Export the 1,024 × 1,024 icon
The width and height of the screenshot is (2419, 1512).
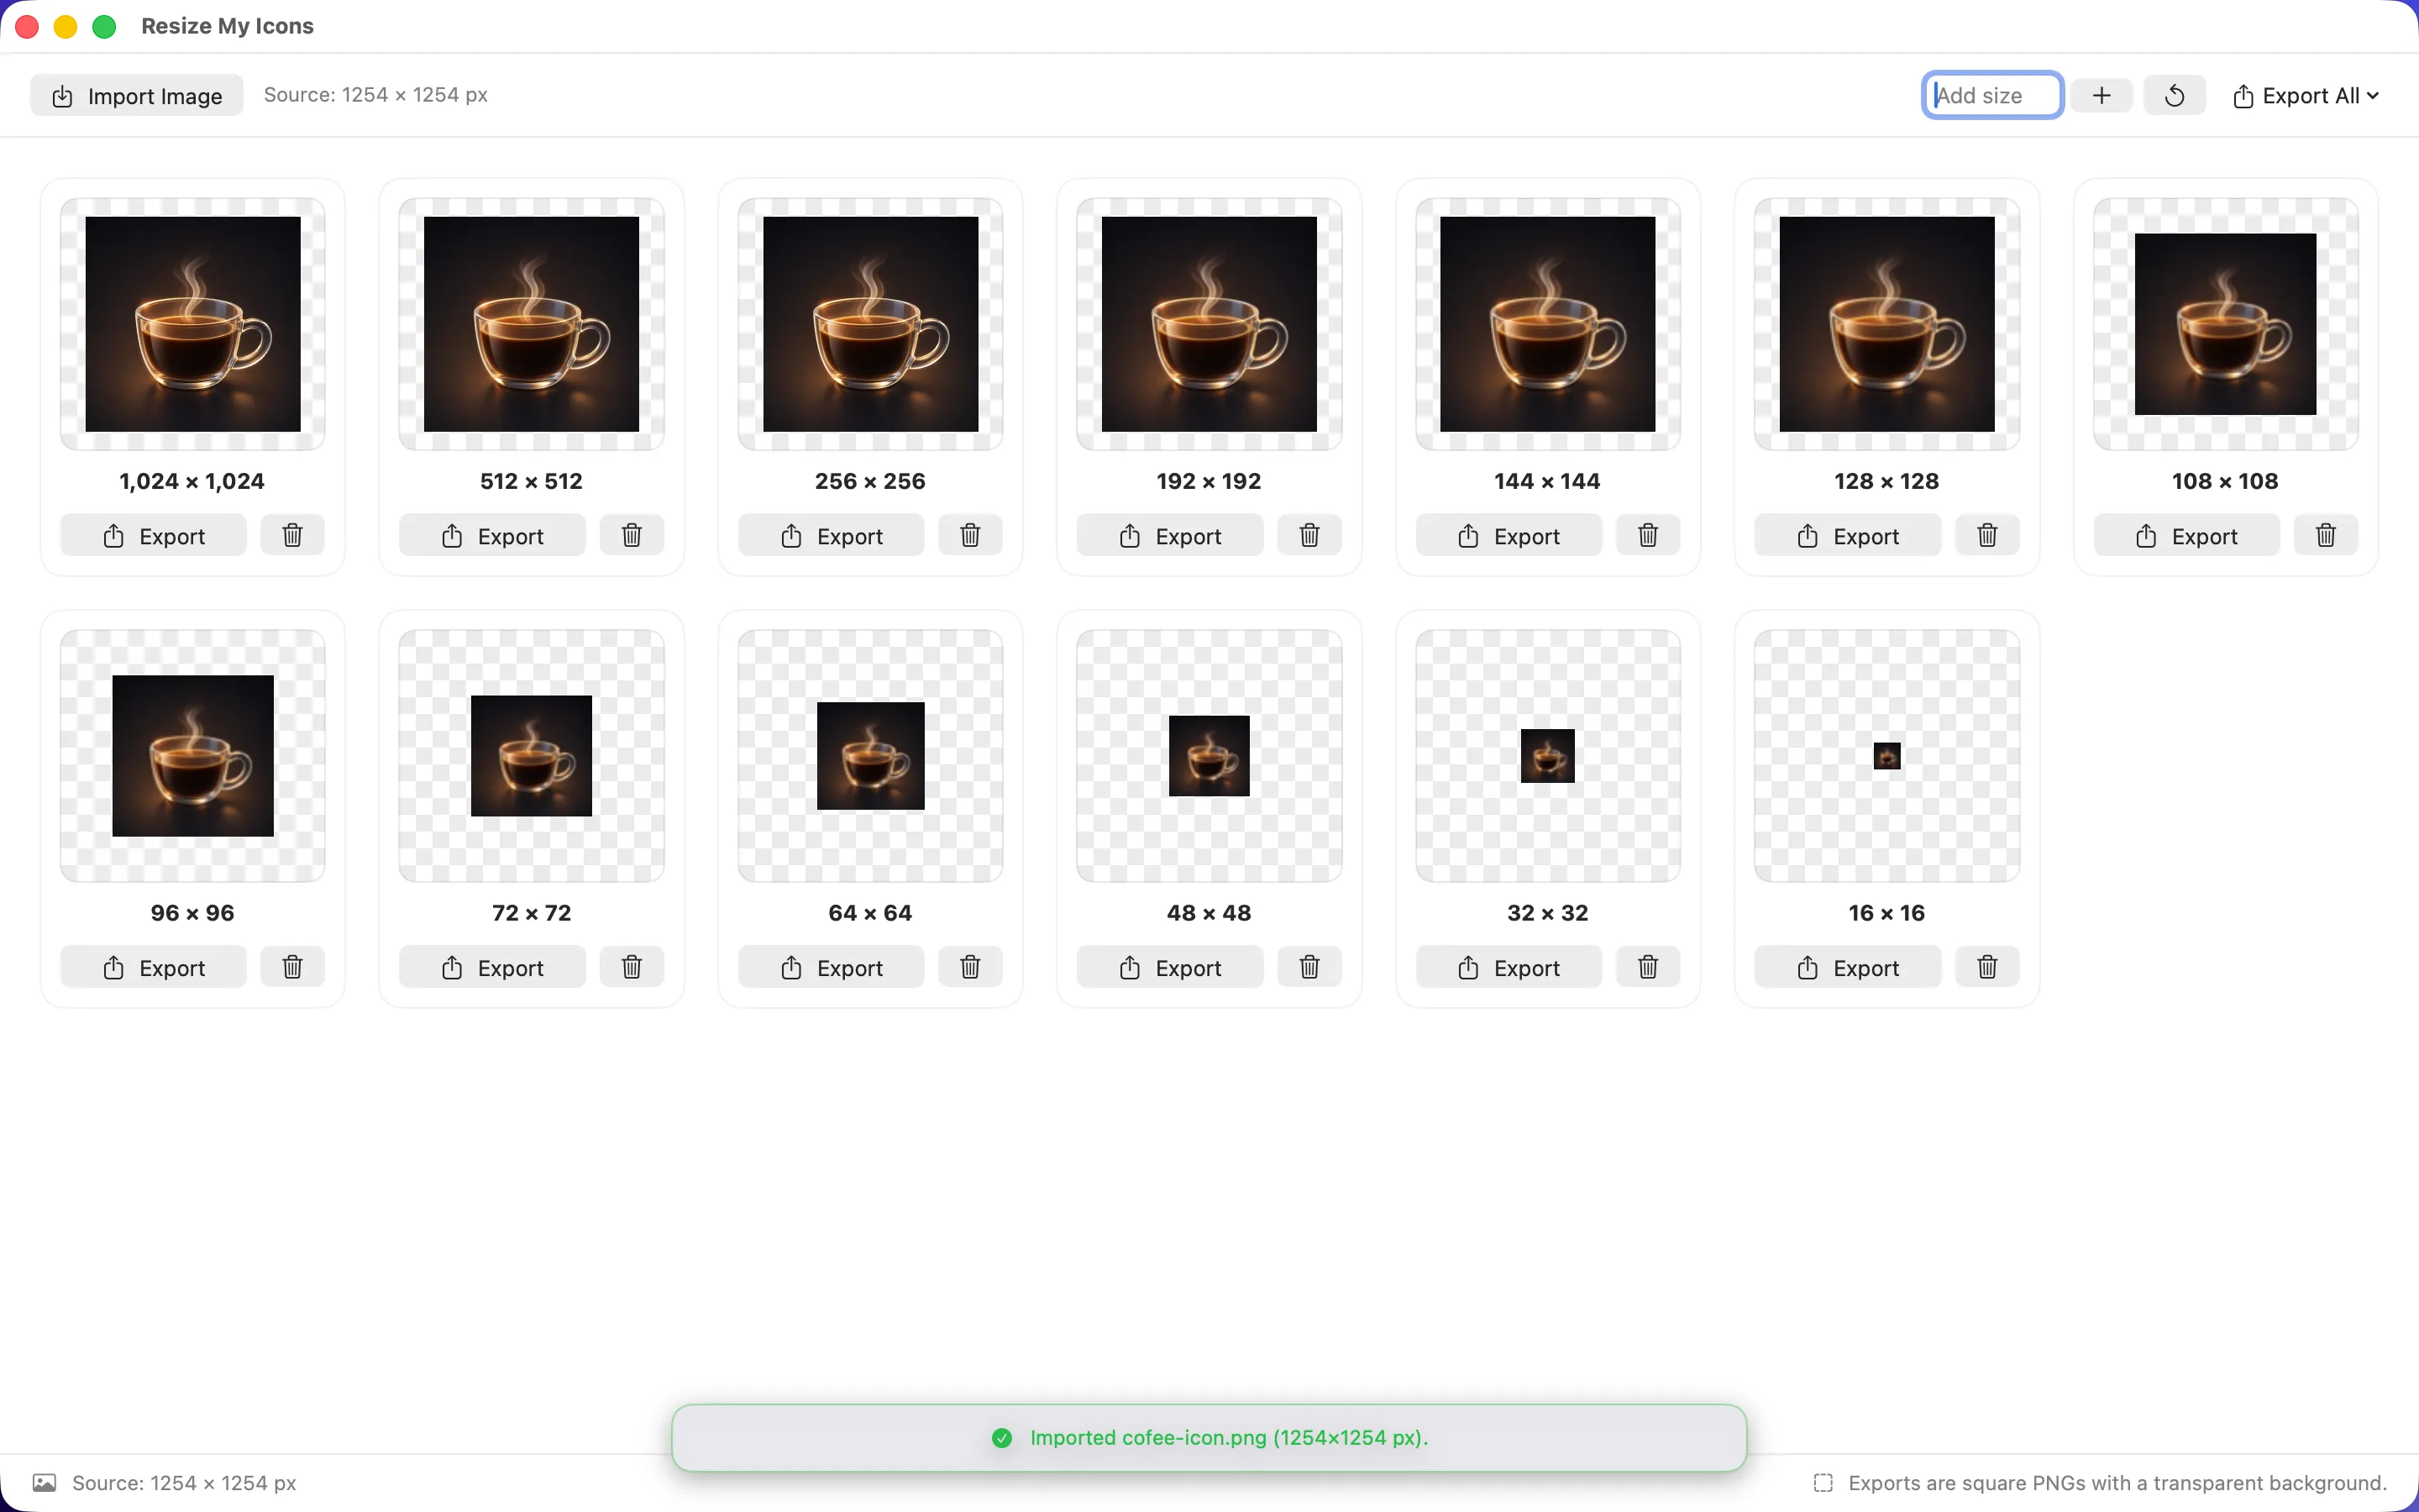coord(154,536)
